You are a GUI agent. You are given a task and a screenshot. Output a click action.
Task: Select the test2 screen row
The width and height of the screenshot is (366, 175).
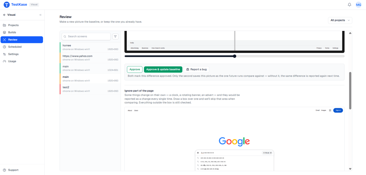tap(90, 89)
